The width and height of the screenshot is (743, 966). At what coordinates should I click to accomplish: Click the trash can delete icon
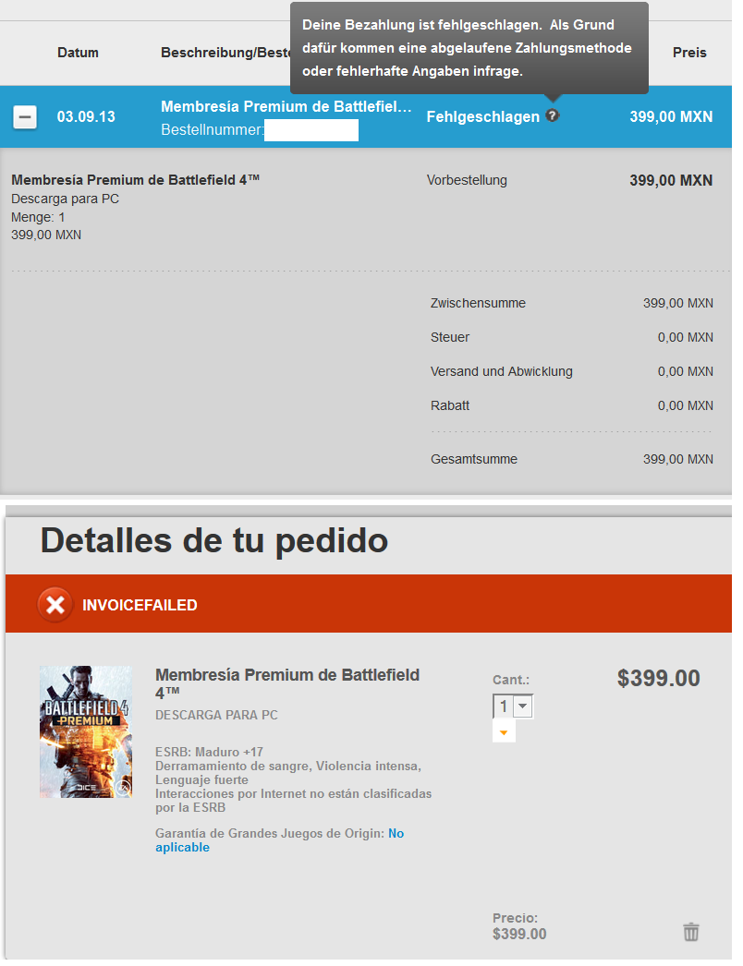click(690, 932)
